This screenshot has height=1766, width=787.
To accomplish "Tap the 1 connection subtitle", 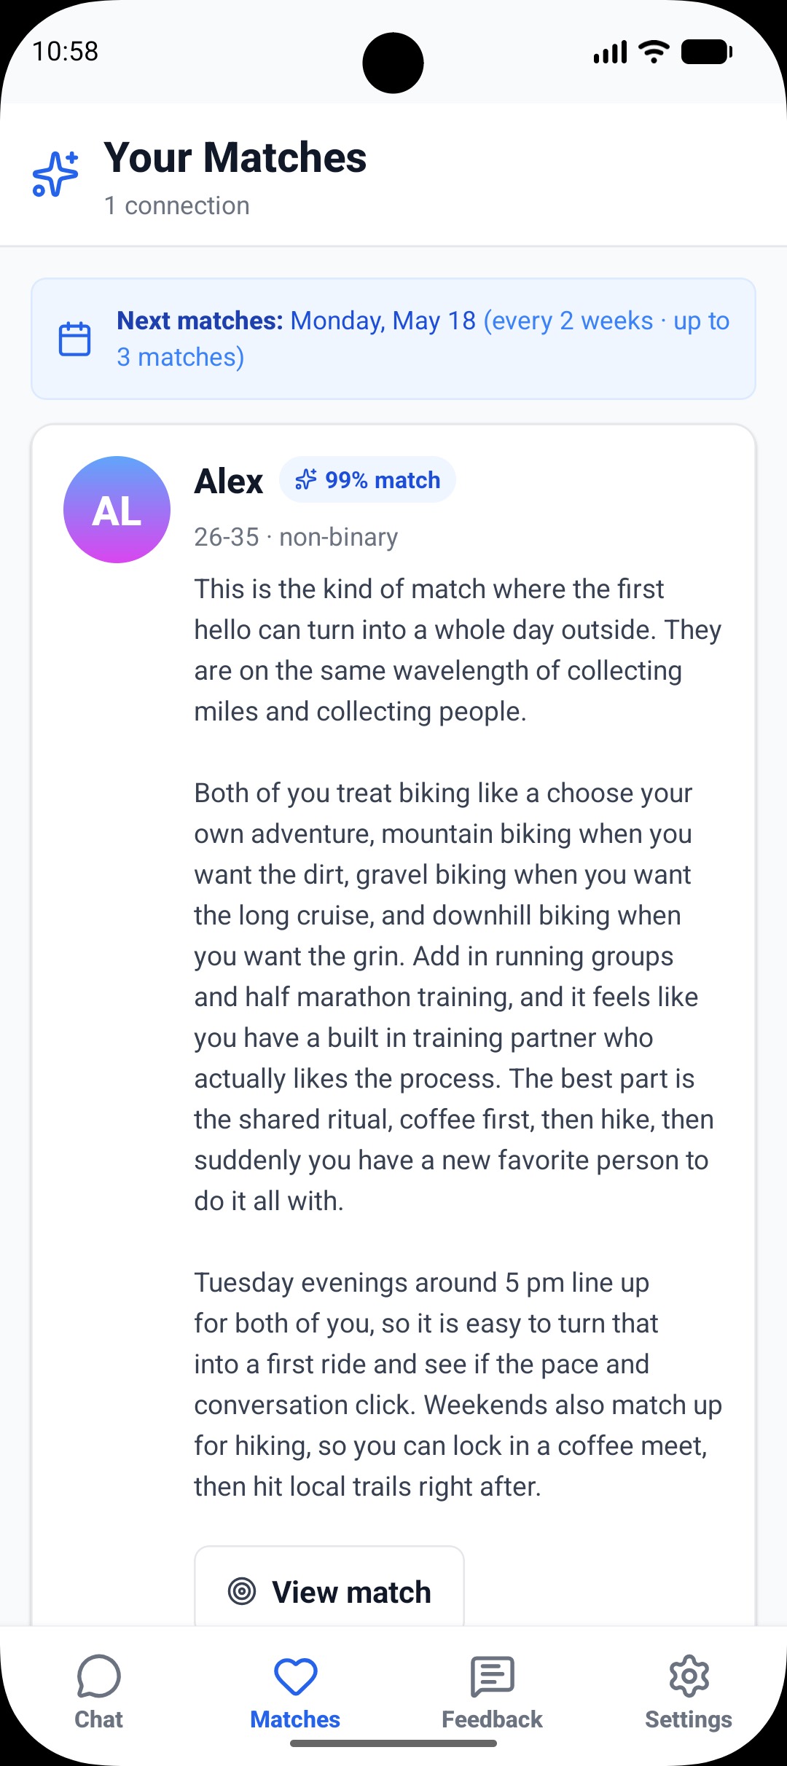I will tap(177, 205).
